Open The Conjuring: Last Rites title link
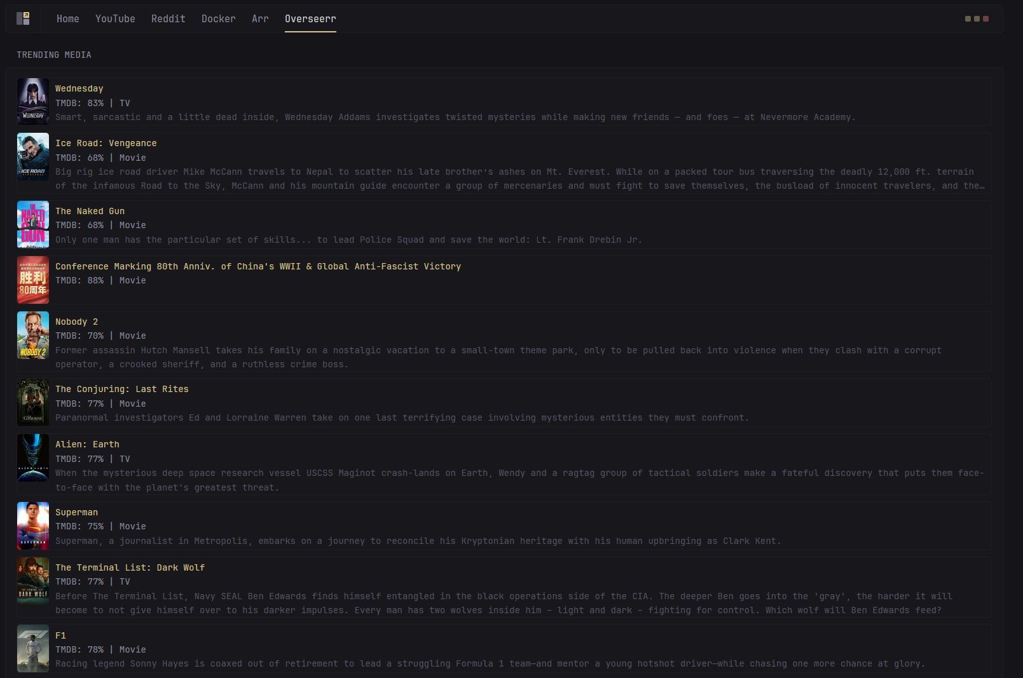 [x=121, y=389]
